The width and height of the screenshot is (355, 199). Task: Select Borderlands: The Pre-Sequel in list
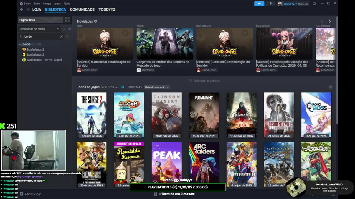click(x=44, y=60)
